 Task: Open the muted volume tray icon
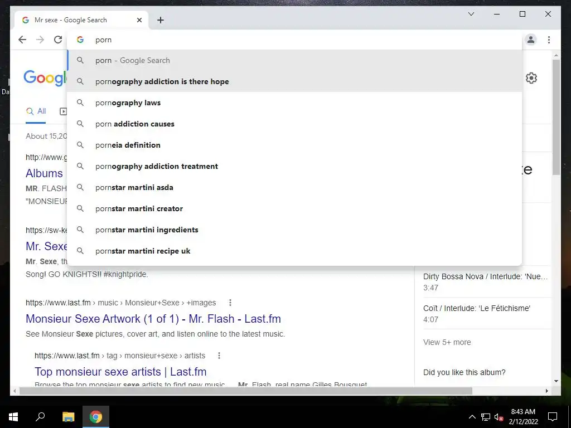499,417
